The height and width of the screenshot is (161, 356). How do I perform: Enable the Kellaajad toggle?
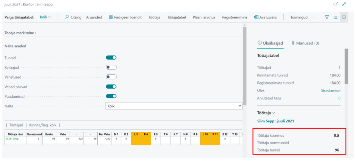(x=111, y=67)
